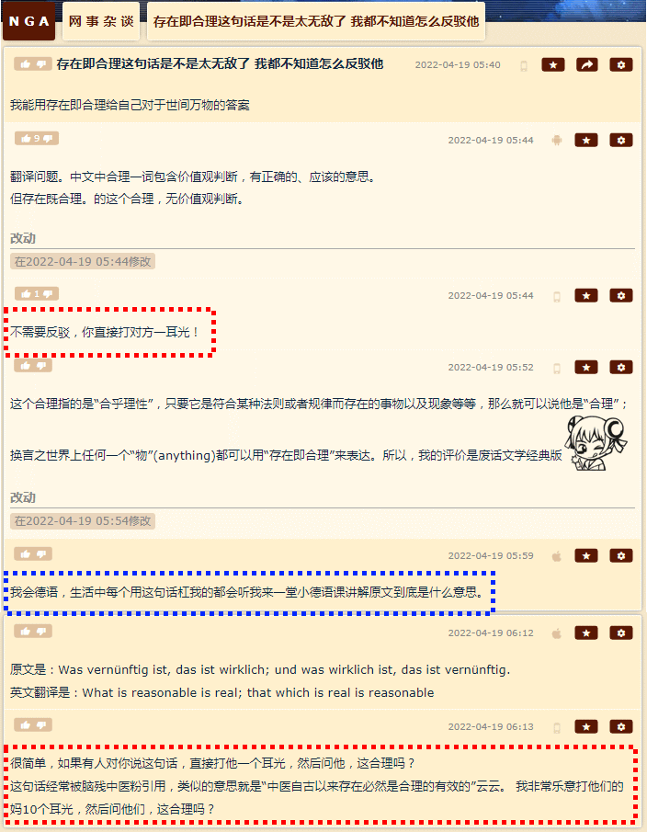The image size is (647, 832).
Task: Click the Apple device icon on the 05:59 reply
Action: pos(557,556)
